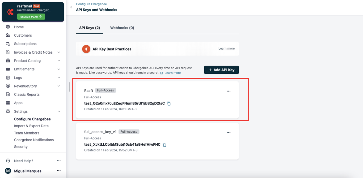Open Learn more in Best Practices banner
This screenshot has width=363, height=178.
point(226,49)
